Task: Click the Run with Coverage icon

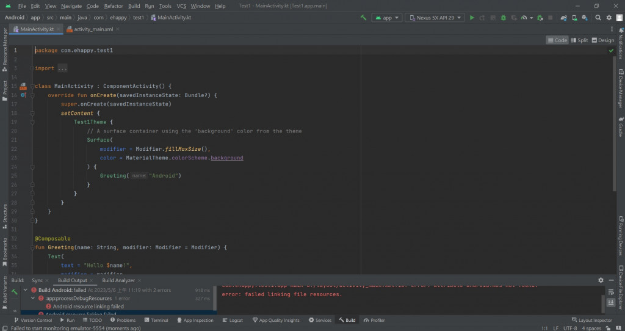Action: (x=514, y=18)
